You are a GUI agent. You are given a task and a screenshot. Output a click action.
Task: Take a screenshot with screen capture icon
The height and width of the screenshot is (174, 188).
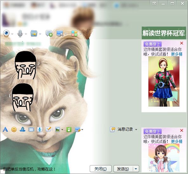click(x=78, y=129)
